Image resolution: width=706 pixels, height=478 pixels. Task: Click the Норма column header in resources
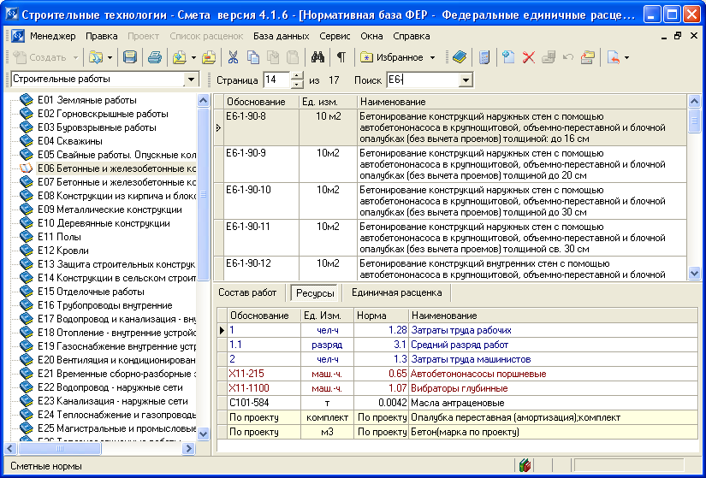381,315
